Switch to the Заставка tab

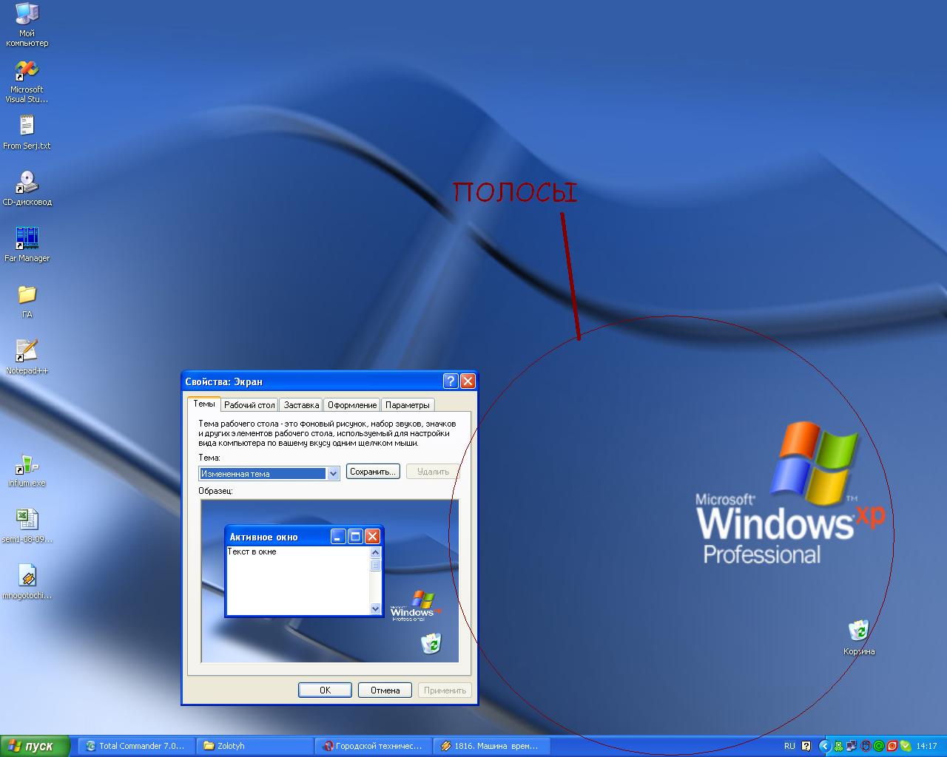[x=301, y=405]
